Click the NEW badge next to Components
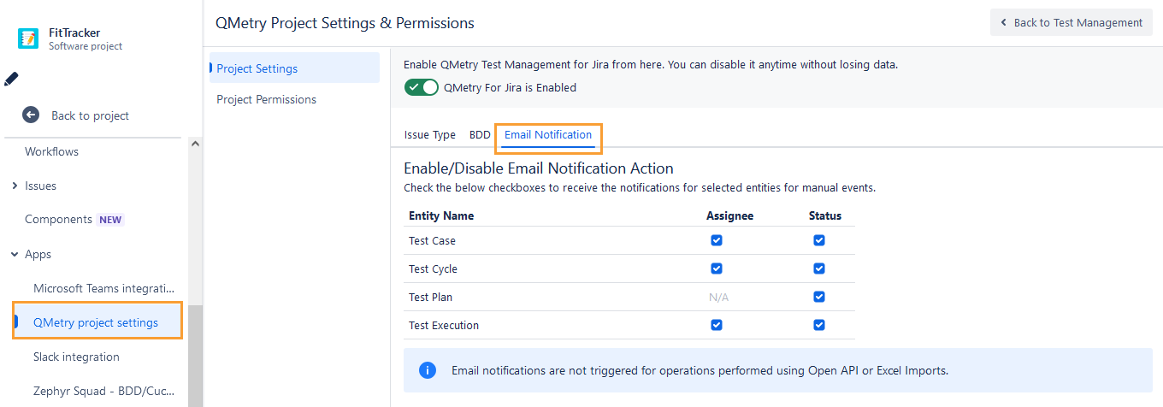Viewport: 1163px width, 407px height. tap(111, 220)
